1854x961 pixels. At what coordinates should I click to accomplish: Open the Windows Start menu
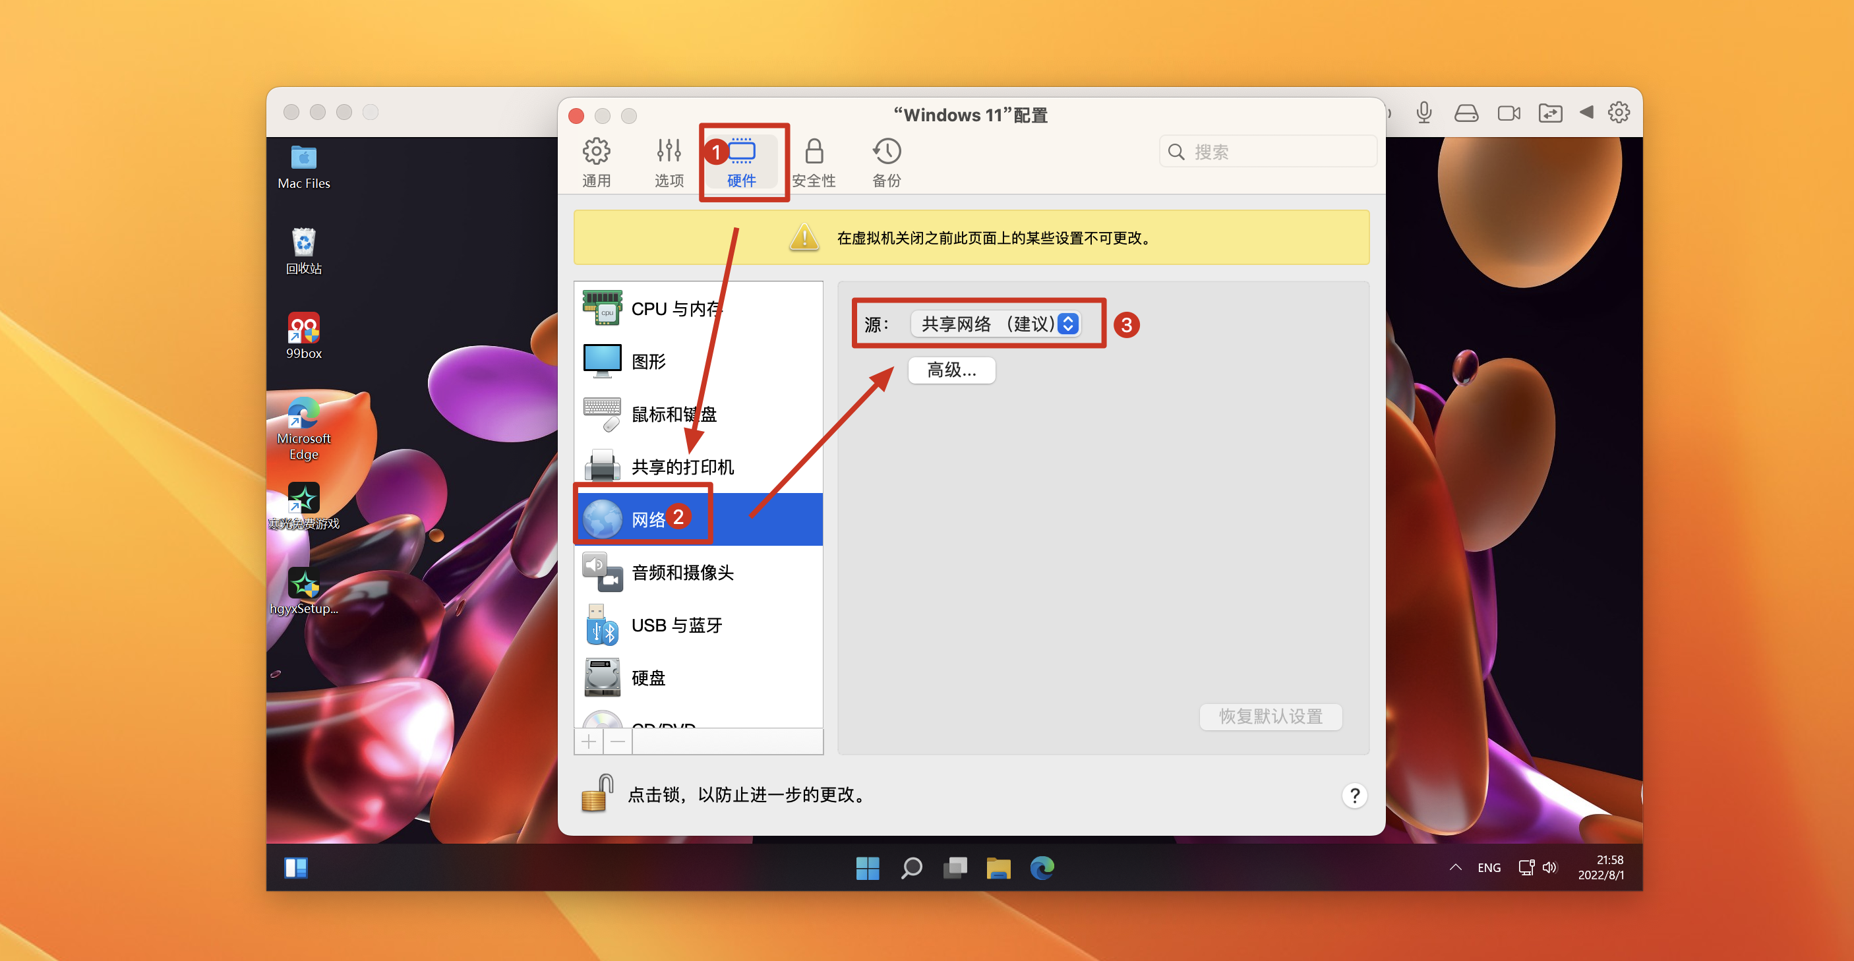[867, 868]
